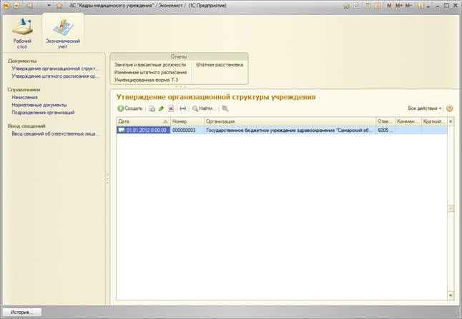Click the copy document icon in toolbar

(152, 108)
